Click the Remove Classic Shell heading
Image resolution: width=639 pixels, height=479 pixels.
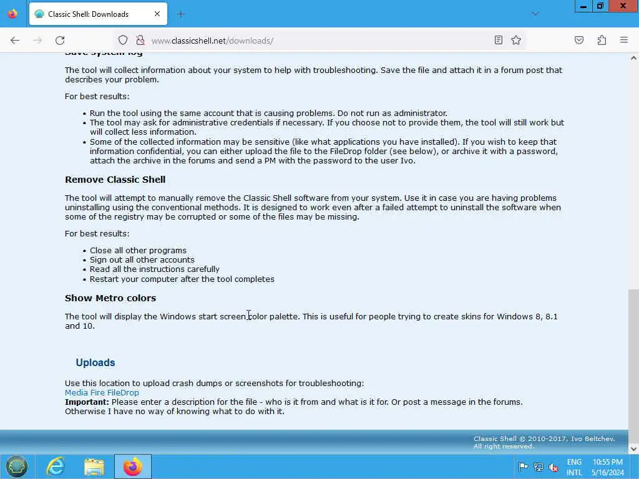tap(115, 180)
